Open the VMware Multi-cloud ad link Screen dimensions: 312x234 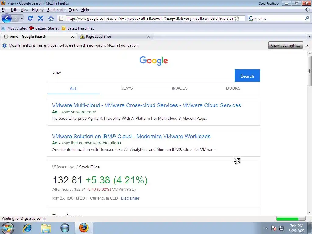tap(147, 105)
